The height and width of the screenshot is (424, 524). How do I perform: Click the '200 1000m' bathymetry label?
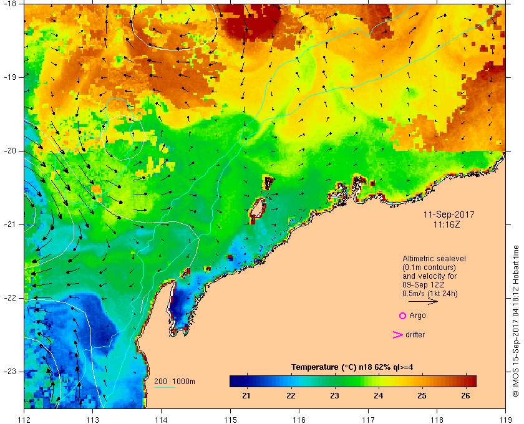pos(175,382)
